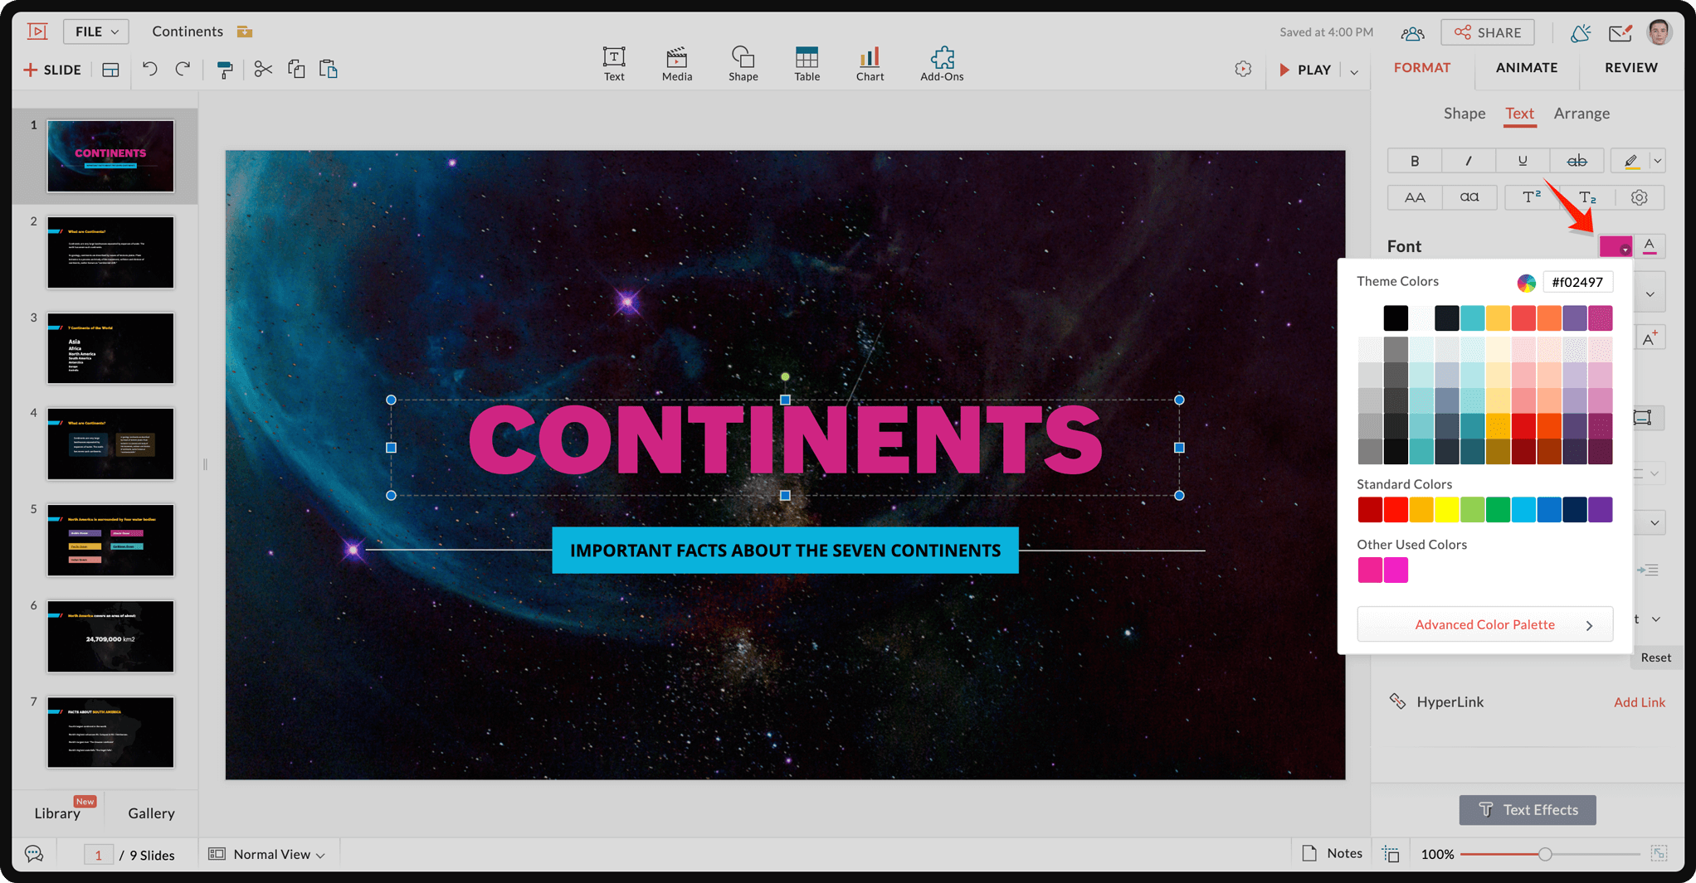Switch to the ANIMATE tab
Image resolution: width=1696 pixels, height=883 pixels.
(x=1527, y=68)
